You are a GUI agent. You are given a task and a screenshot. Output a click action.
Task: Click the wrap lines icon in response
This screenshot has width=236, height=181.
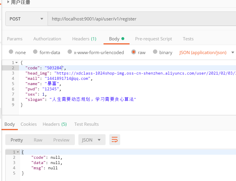point(115,140)
